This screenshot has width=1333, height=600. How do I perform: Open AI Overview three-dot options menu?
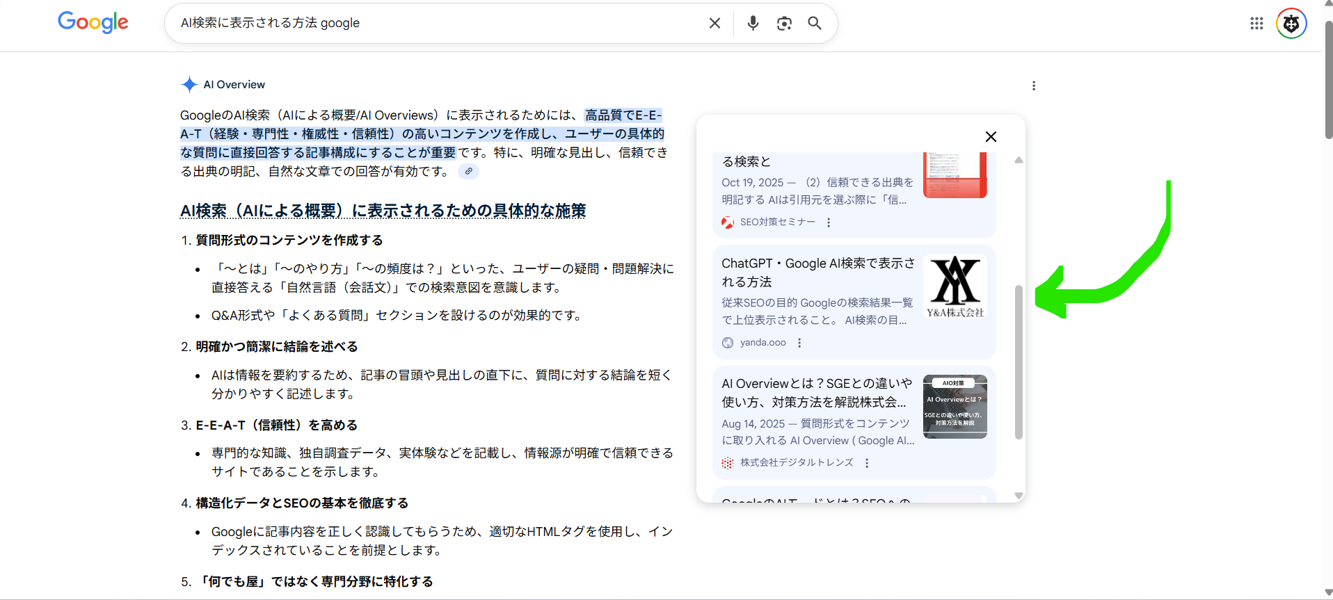[x=1034, y=86]
